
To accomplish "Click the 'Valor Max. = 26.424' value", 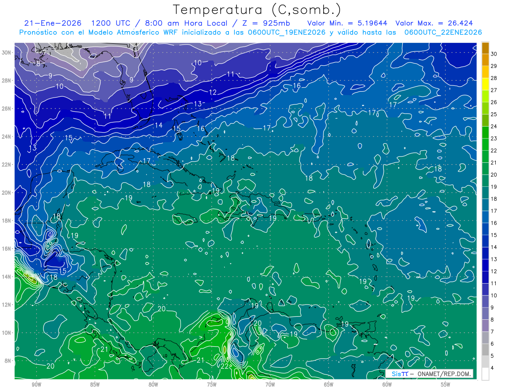I will click(435, 23).
